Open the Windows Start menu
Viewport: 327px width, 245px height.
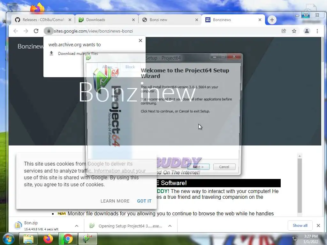tap(8, 239)
